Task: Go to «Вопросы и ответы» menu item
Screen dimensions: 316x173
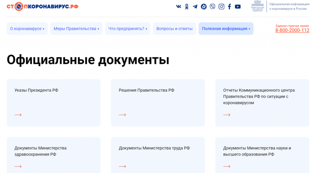Action: [x=174, y=29]
